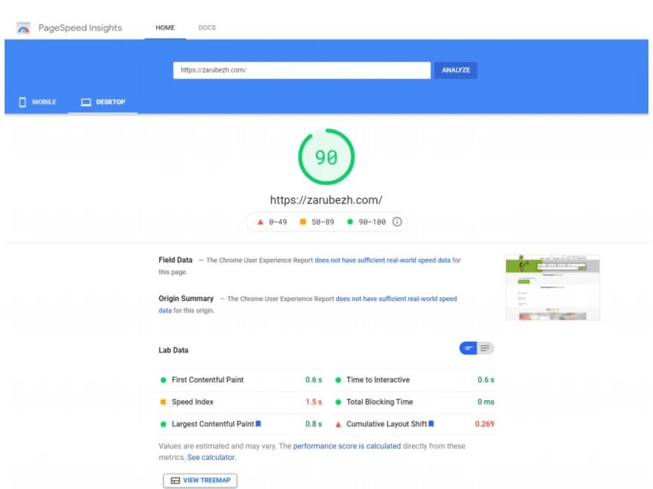Click bookmark icon beside Cumulative Layout Shift

coord(432,424)
